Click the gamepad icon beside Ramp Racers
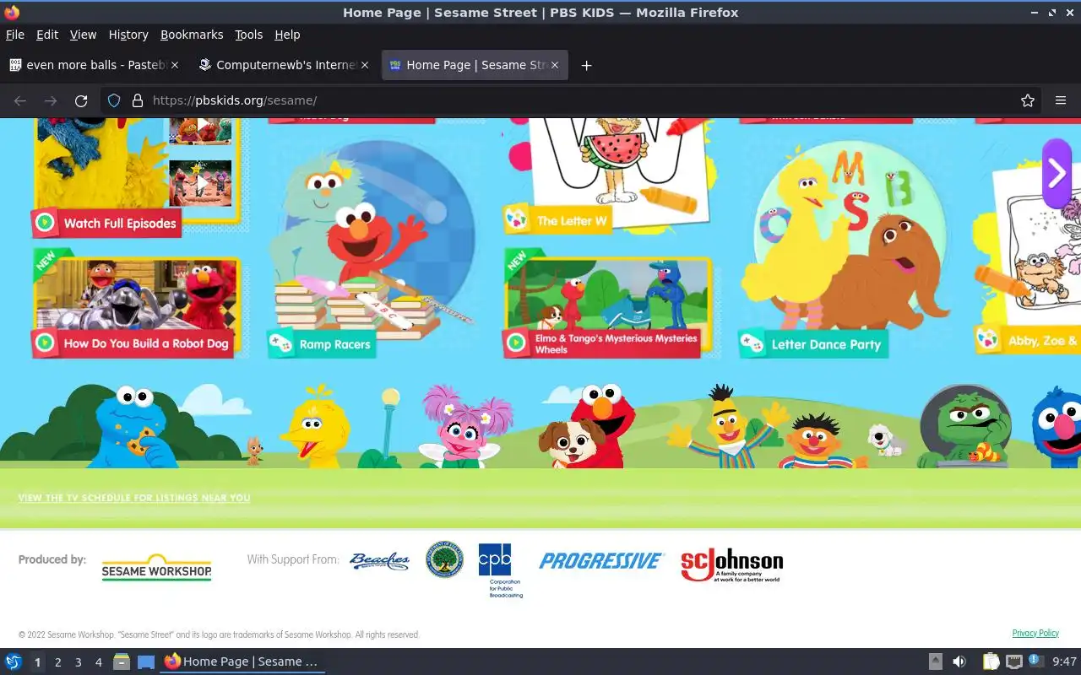This screenshot has height=675, width=1081. coord(280,343)
